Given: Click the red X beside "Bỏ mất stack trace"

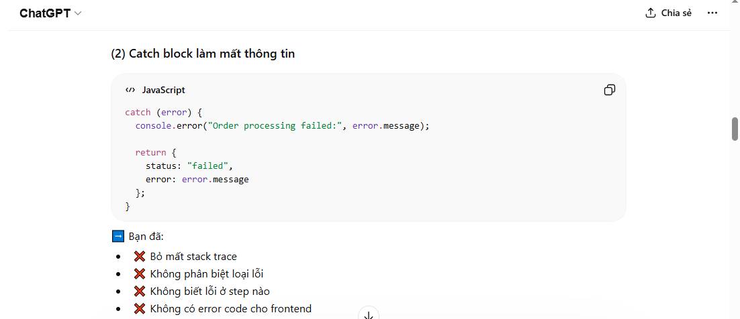Looking at the screenshot, I should pos(140,257).
